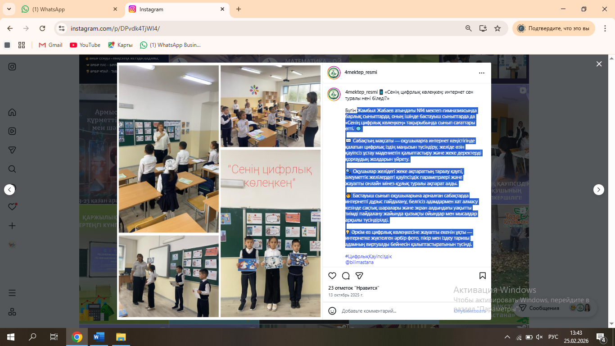Bookmark this page with the star icon
Viewport: 615px width, 346px height.
pyautogui.click(x=497, y=28)
